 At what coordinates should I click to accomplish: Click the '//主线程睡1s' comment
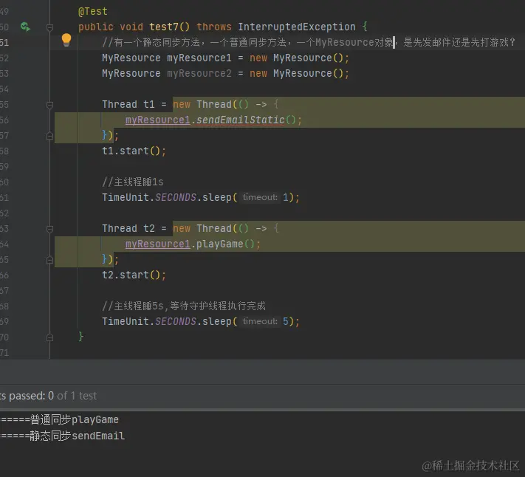tap(133, 182)
